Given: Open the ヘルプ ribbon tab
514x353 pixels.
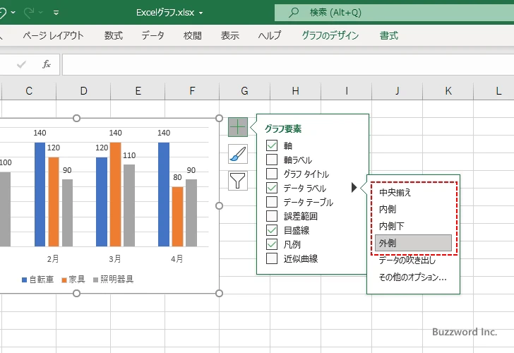Looking at the screenshot, I should point(270,35).
